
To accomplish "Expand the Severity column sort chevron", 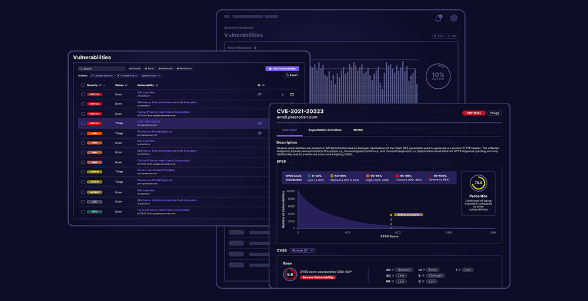I will click(104, 85).
